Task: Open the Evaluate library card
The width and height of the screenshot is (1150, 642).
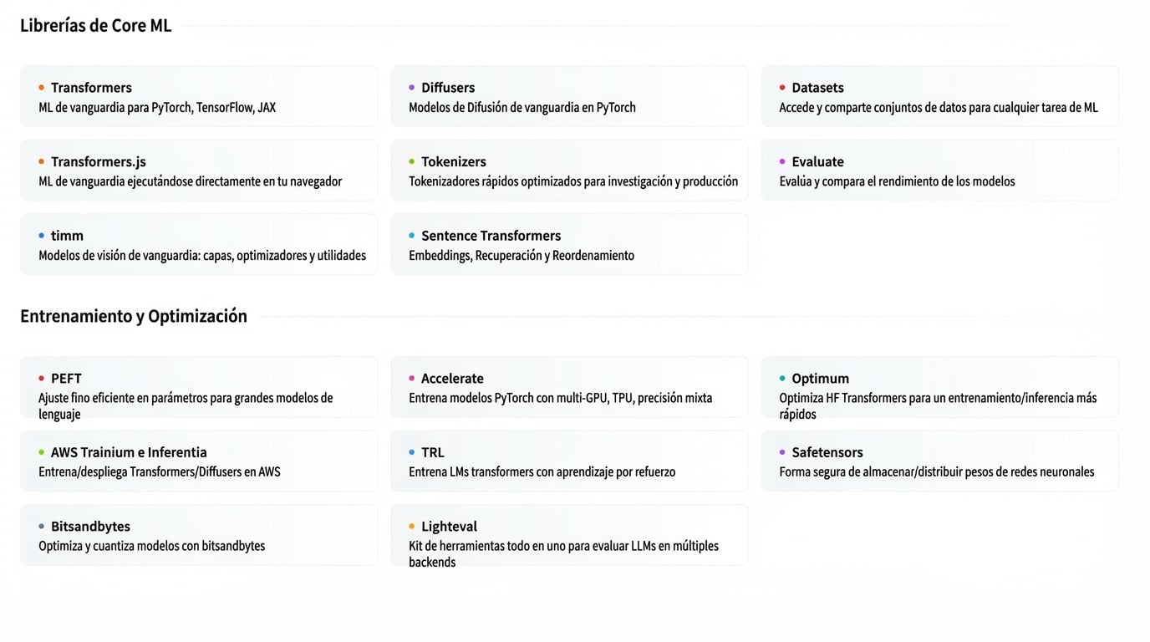Action: (x=939, y=171)
